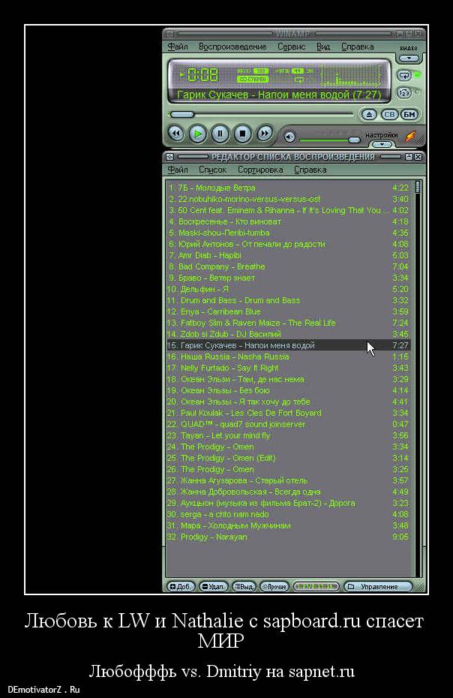Image resolution: width=453 pixels, height=698 pixels.
Task: Click the playlist vertical scrollbar handle
Action: point(418,187)
